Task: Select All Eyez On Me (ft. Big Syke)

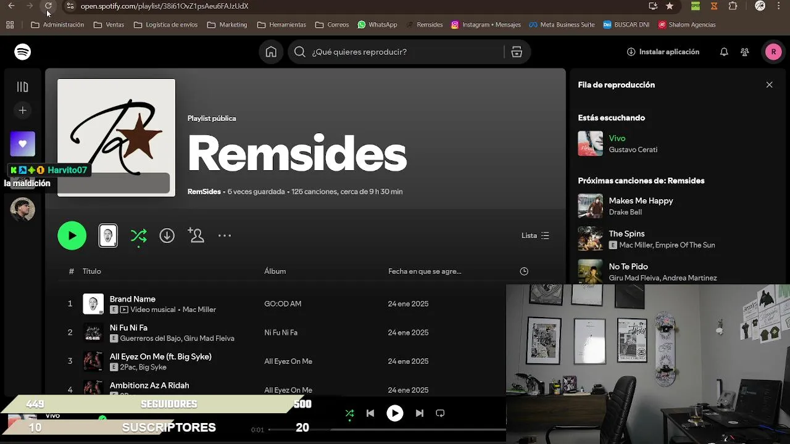Action: (x=160, y=356)
